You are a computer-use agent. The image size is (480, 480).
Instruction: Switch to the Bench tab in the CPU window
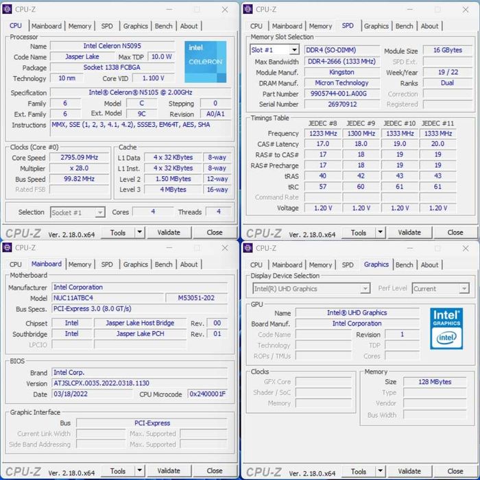point(163,26)
